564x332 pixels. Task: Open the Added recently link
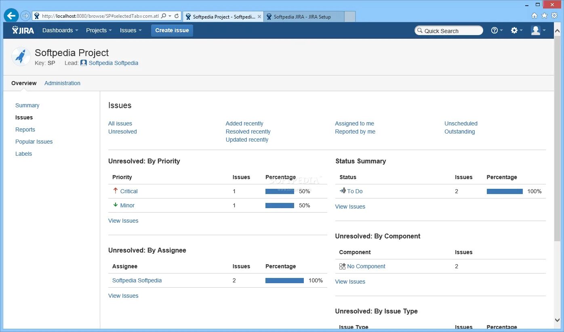tap(244, 123)
